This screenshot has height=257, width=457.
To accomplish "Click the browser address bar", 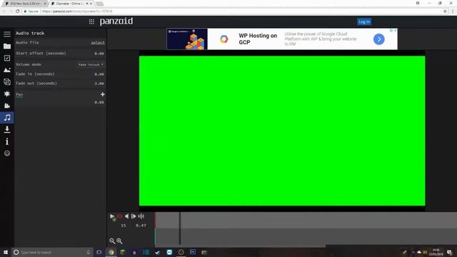I will click(231, 11).
